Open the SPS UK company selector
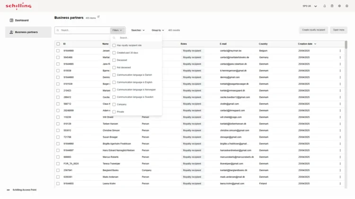The width and height of the screenshot is (355, 199). coord(309,6)
